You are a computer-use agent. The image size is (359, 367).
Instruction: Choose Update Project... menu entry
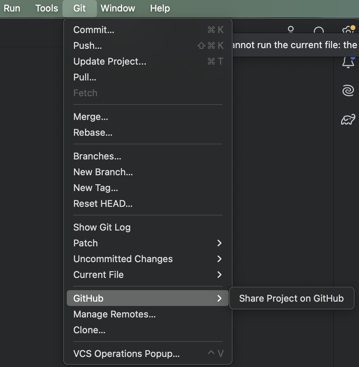click(x=109, y=61)
